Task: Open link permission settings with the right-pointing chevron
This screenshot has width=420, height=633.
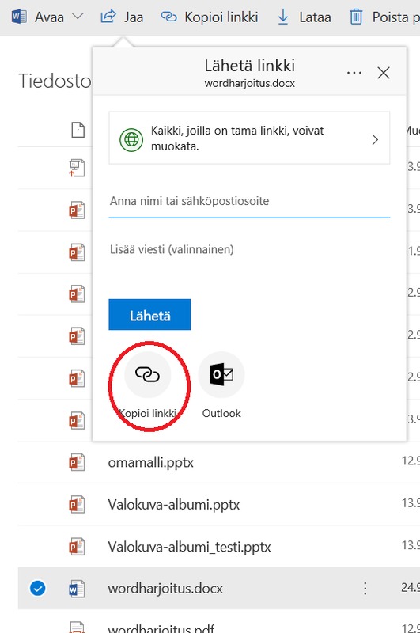Action: (375, 140)
